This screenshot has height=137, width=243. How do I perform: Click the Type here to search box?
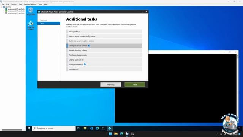point(54,128)
